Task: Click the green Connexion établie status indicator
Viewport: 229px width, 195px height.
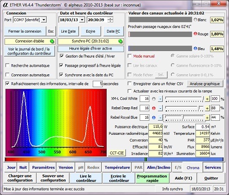Action: click(52, 41)
